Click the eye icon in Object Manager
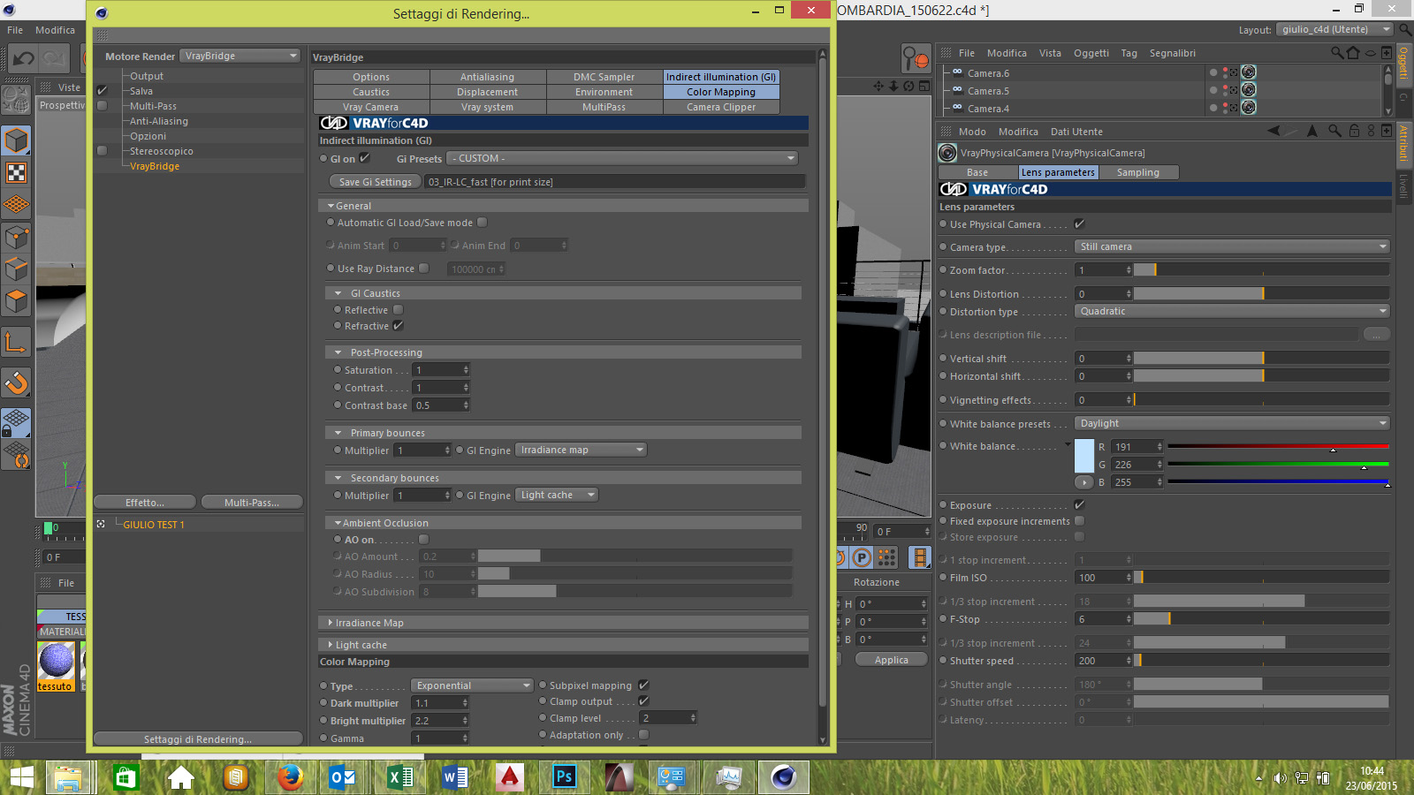The image size is (1414, 795). pyautogui.click(x=1371, y=53)
